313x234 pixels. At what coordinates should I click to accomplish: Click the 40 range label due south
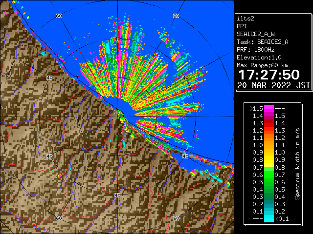click(117, 195)
